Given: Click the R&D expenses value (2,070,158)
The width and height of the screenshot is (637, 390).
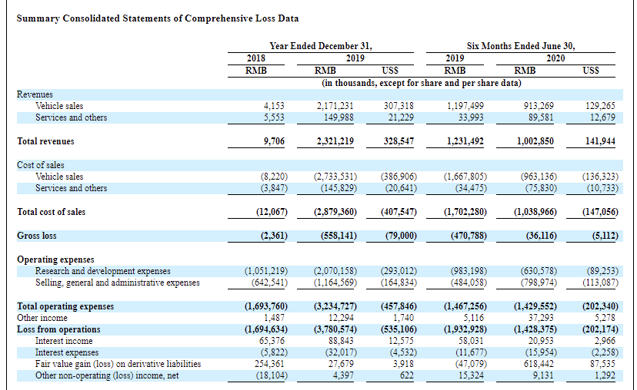Looking at the screenshot, I should [x=335, y=271].
